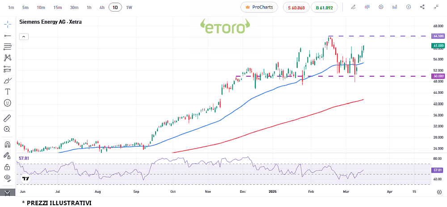Collapse the indicator legend with chevron
The width and height of the screenshot is (447, 207).
[24, 37]
